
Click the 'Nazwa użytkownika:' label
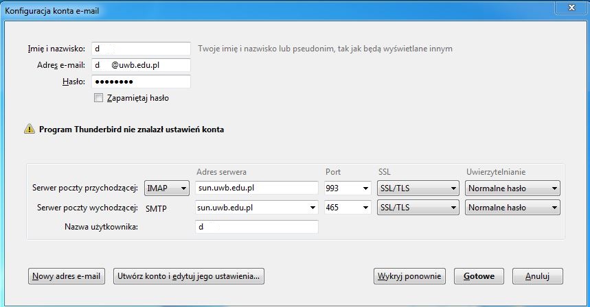101,227
